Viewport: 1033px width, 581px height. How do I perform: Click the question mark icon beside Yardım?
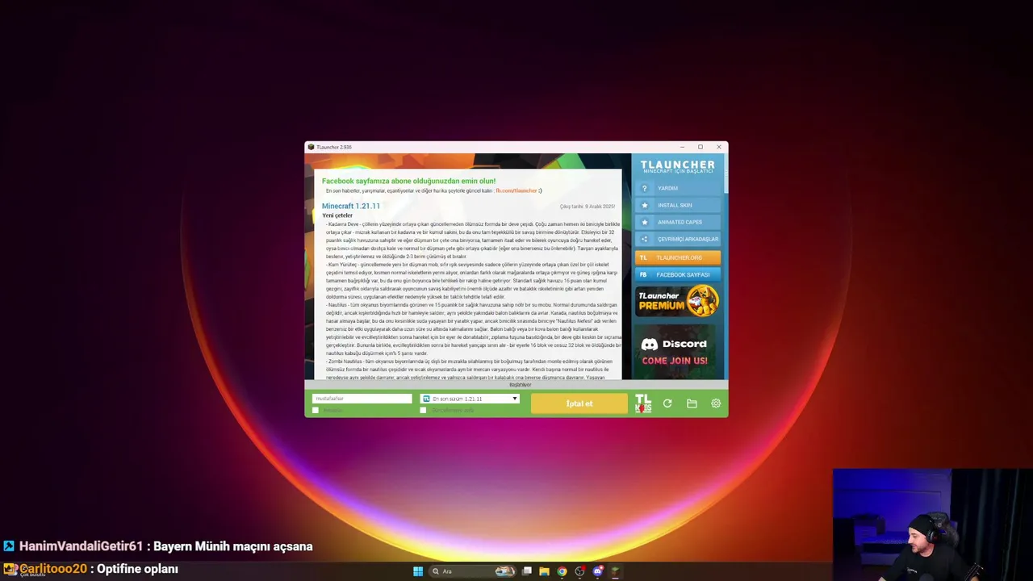point(644,188)
